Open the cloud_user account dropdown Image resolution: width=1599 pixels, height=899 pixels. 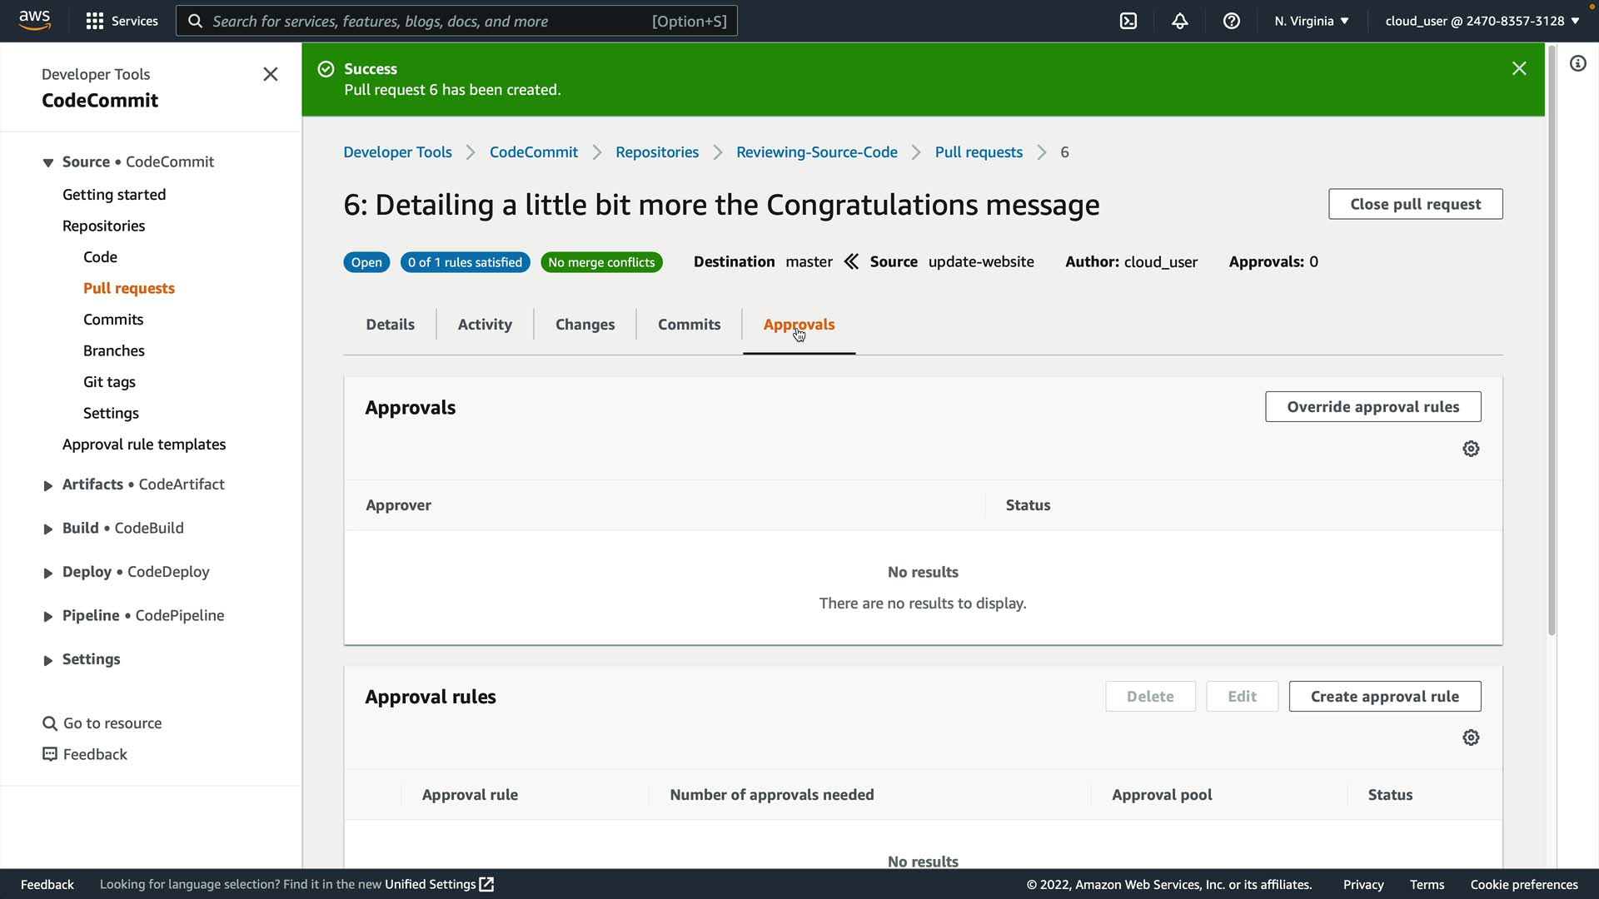[1482, 21]
